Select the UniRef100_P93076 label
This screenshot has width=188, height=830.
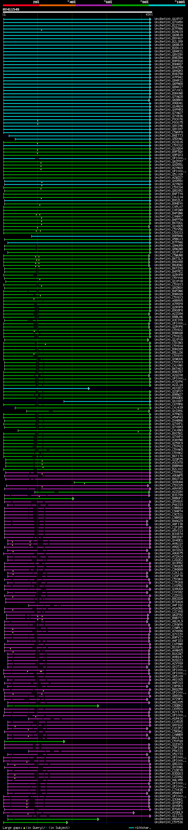pos(168,119)
